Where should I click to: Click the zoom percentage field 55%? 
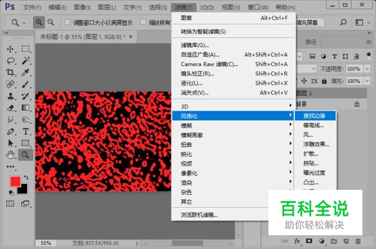[46, 243]
